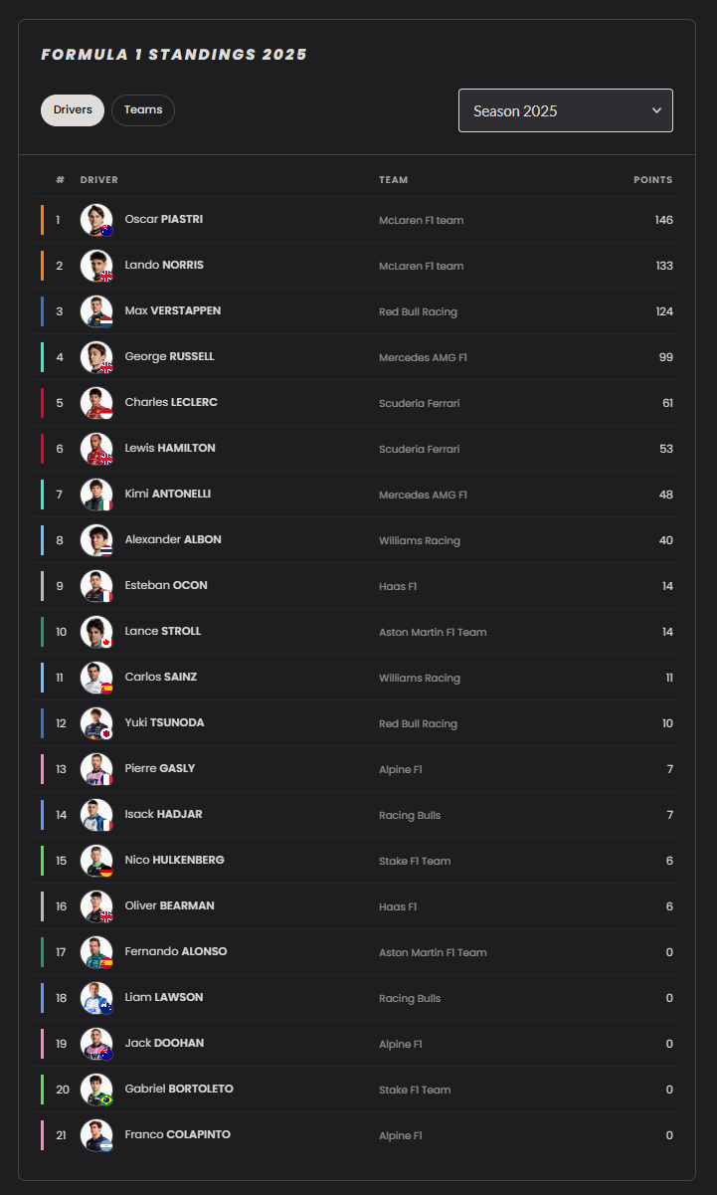Click Nico Hulkenberg's driver name
This screenshot has width=717, height=1195.
174,860
